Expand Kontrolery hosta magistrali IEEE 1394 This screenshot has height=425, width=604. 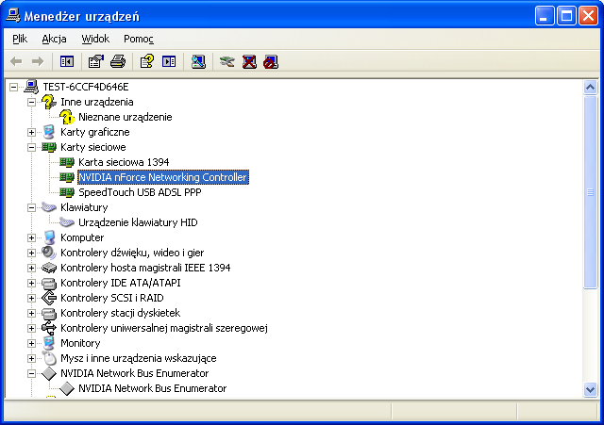coord(31,268)
